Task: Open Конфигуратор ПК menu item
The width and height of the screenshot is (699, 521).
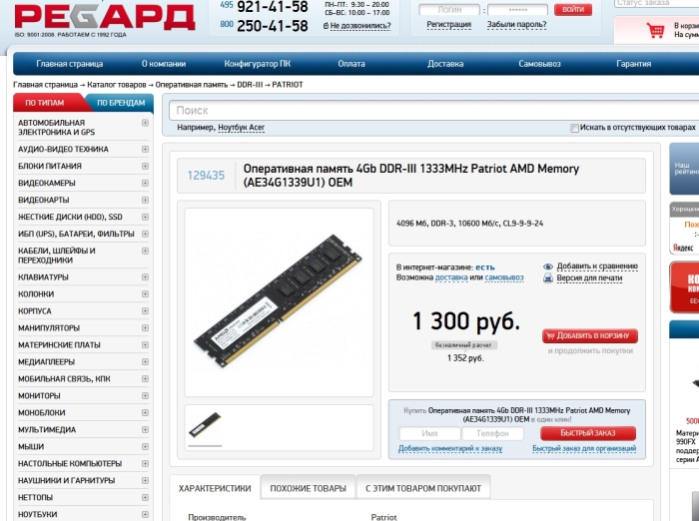Action: tap(258, 64)
